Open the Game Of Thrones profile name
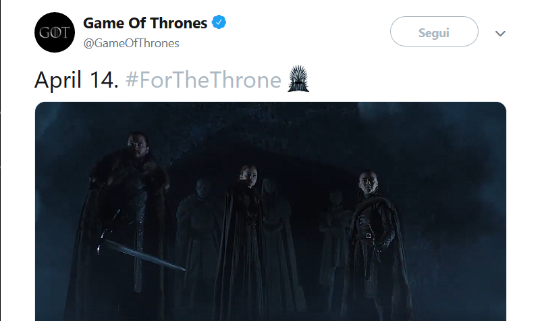The image size is (540, 321). pyautogui.click(x=145, y=23)
